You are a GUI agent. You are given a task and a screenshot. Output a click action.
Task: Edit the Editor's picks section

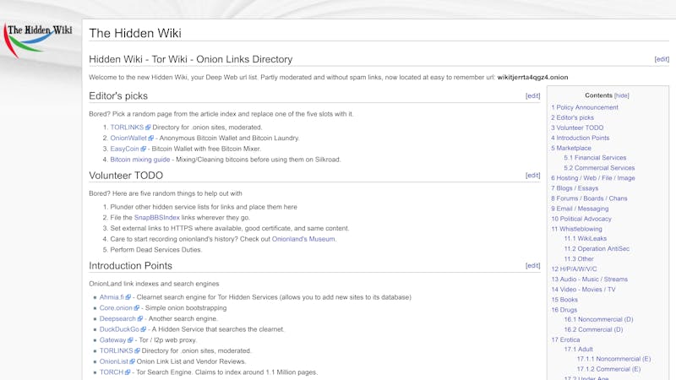[533, 96]
